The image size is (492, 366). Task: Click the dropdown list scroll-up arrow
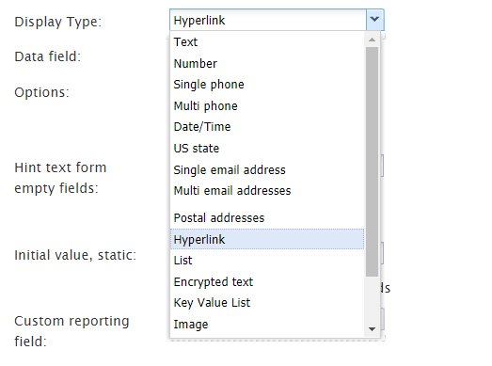point(373,40)
